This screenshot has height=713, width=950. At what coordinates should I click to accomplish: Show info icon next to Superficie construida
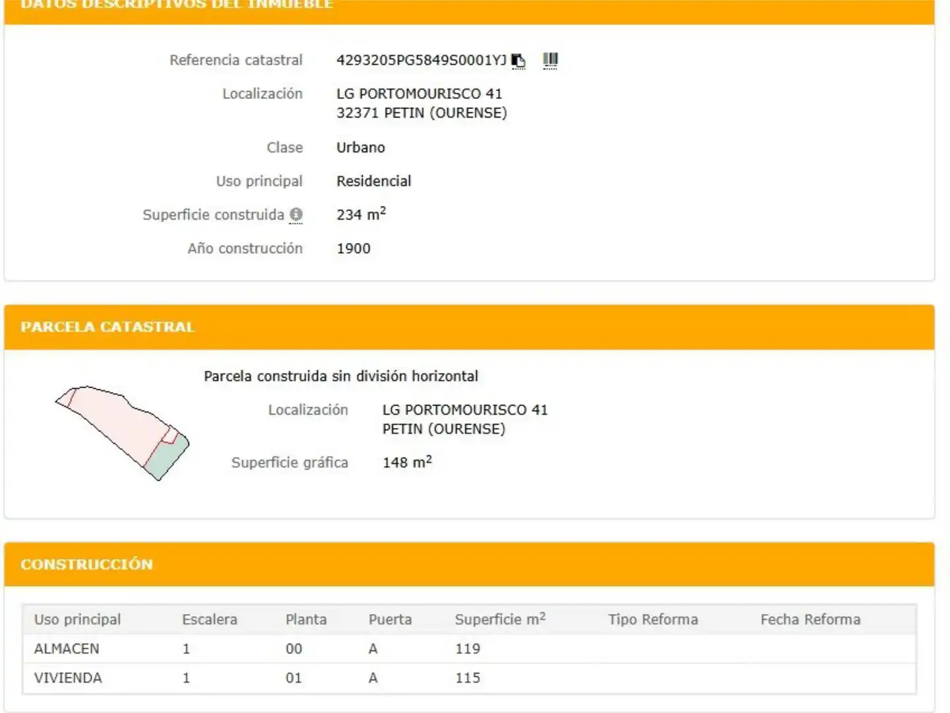click(296, 215)
